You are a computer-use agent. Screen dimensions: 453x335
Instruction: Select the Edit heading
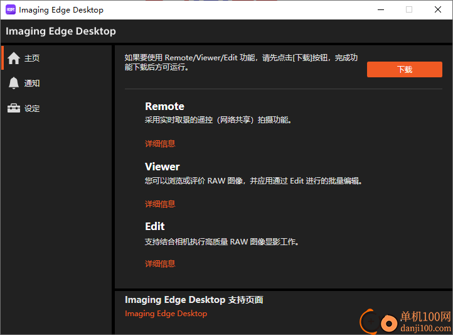pyautogui.click(x=155, y=226)
